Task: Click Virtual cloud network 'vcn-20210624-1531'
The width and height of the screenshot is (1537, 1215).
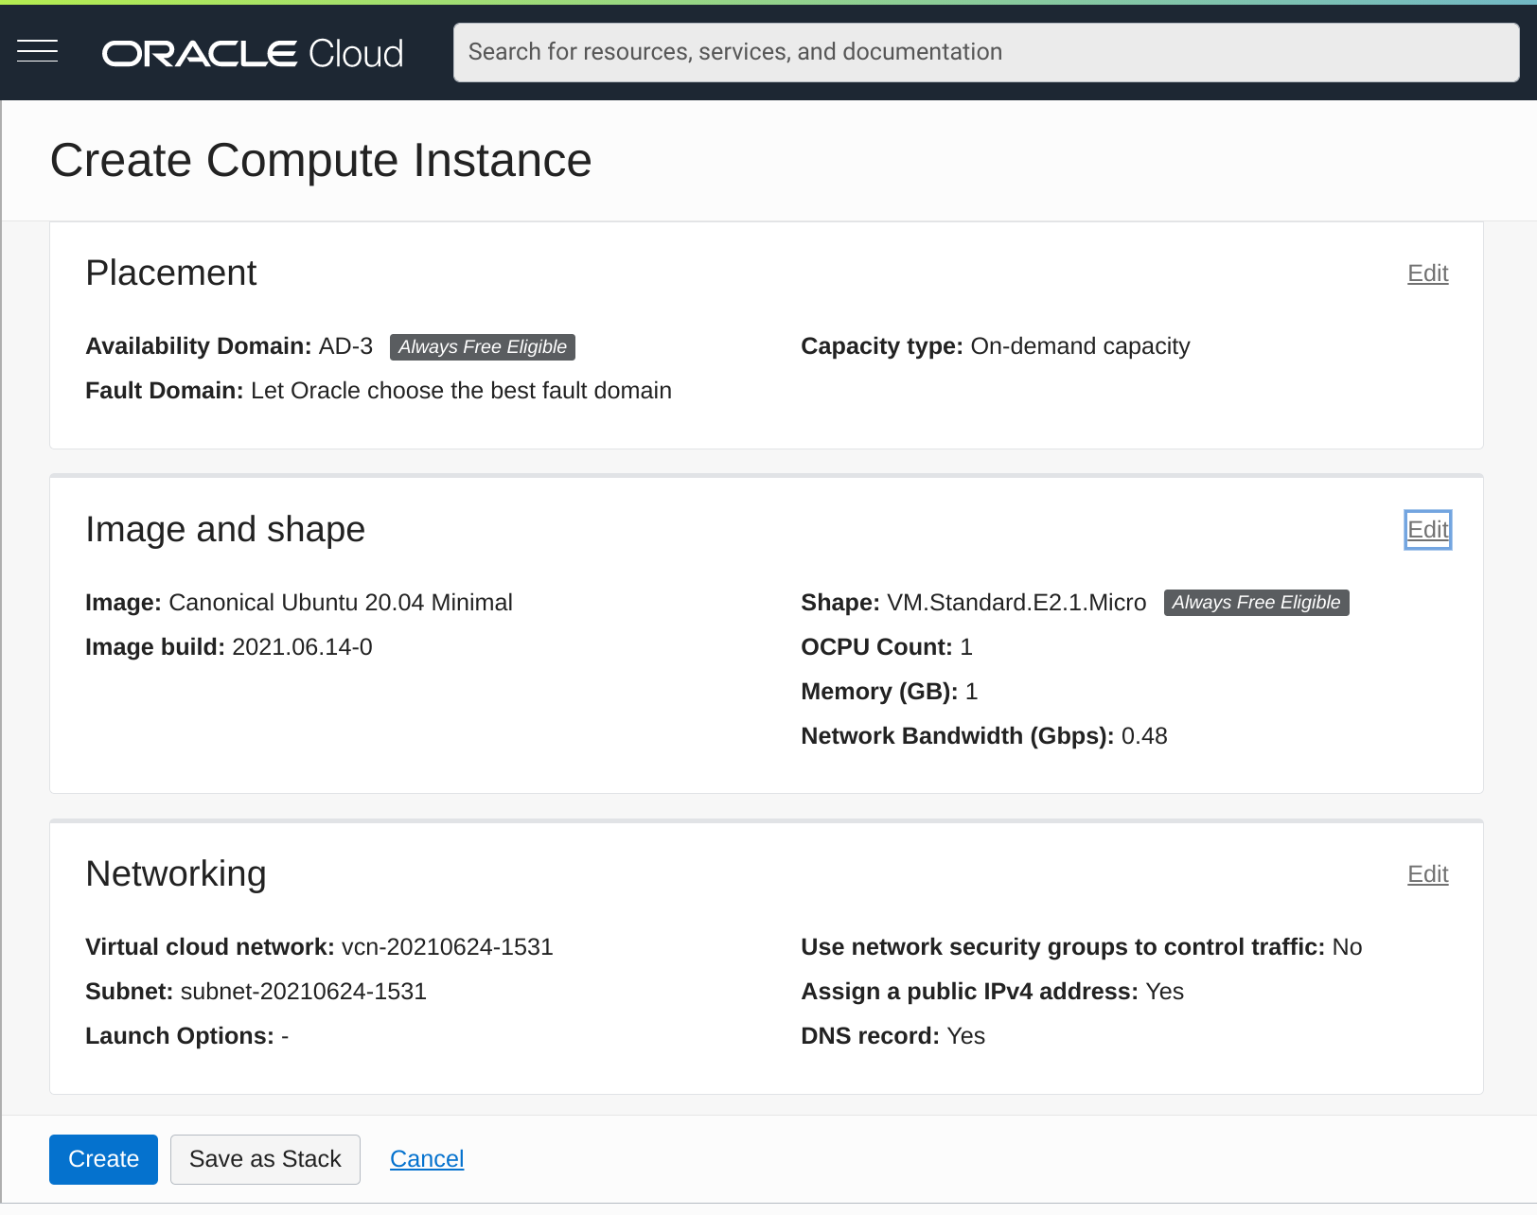Action: (447, 947)
